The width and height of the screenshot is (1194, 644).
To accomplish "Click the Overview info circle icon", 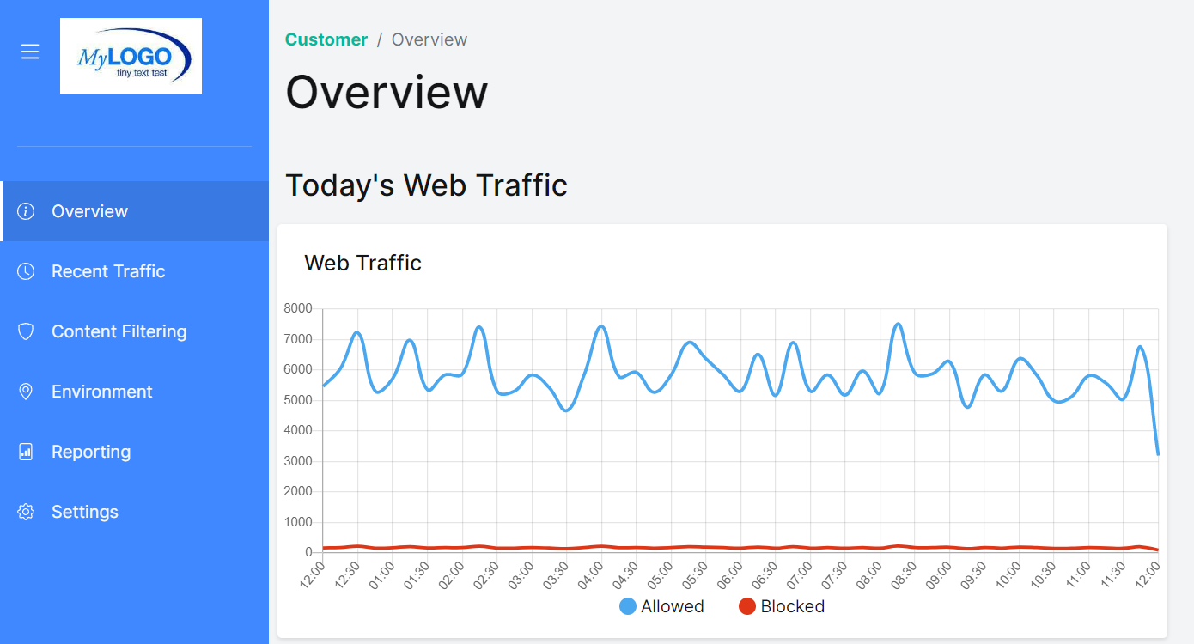I will coord(26,211).
